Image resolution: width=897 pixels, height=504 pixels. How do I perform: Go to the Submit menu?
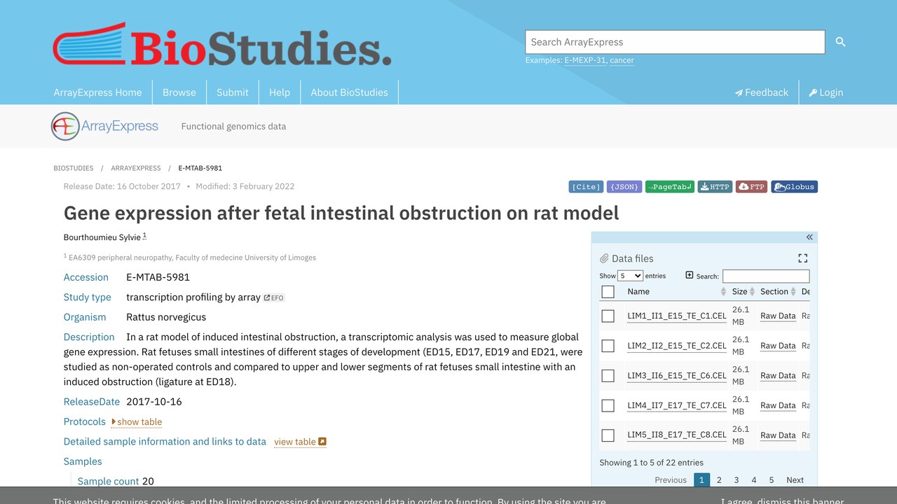[x=233, y=92]
